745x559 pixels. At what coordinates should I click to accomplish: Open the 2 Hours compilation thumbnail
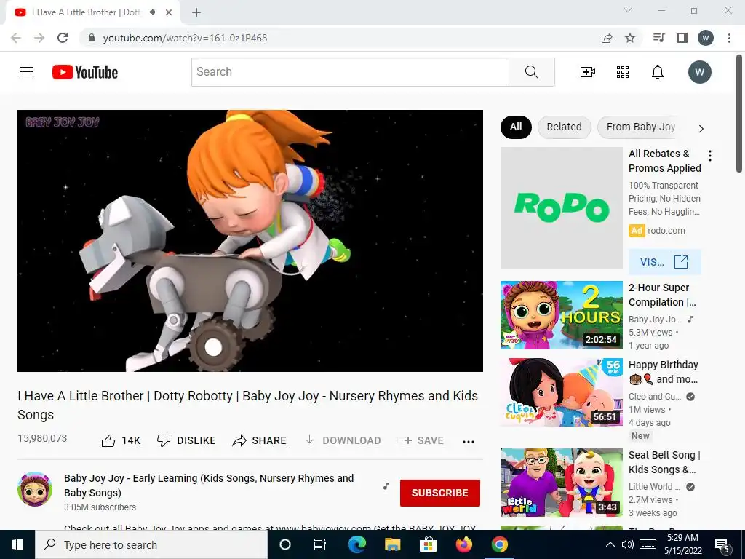(x=562, y=315)
